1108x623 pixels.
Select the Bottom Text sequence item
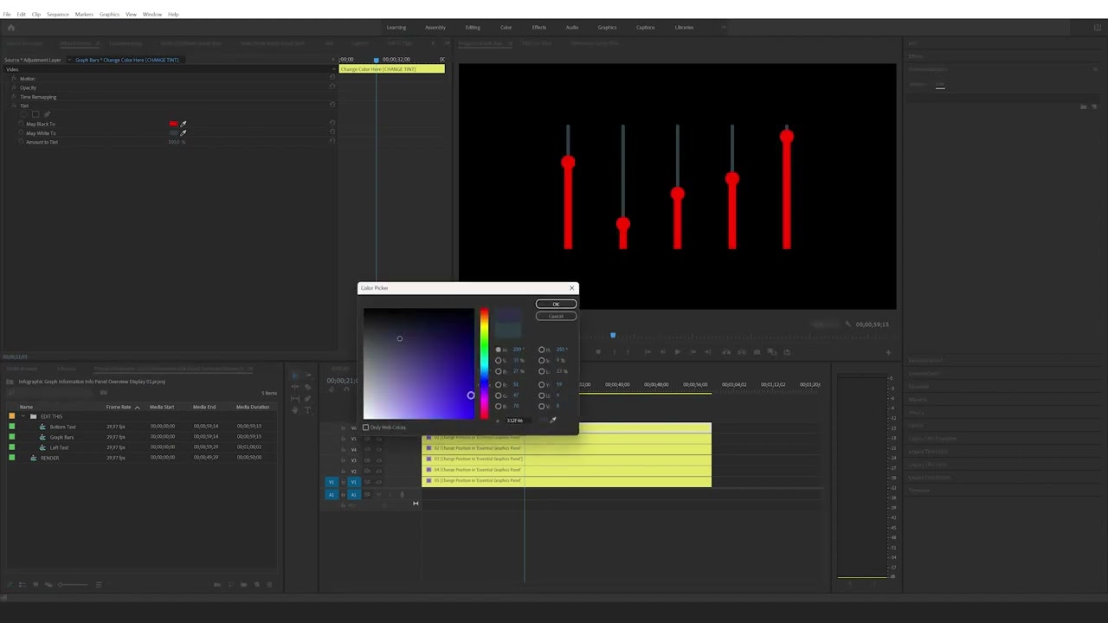click(x=63, y=427)
